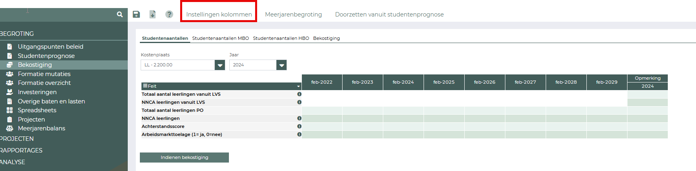Switch to Studentenaantallen MBO tab
Screen dimensions: 696x171
[220, 38]
